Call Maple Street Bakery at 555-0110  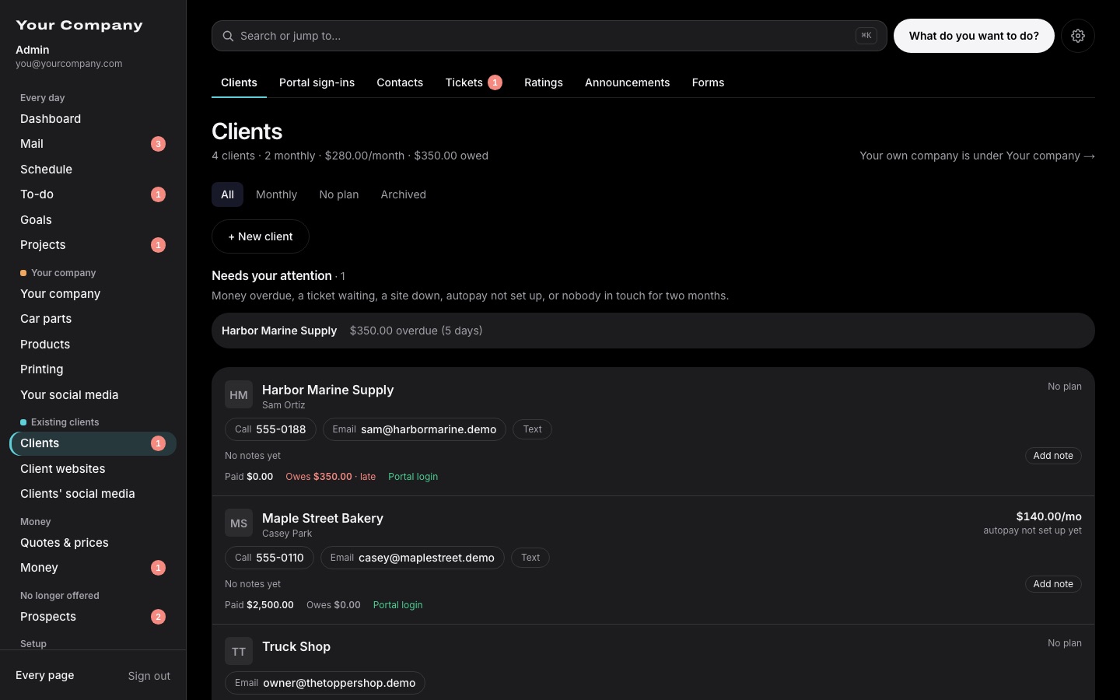pyautogui.click(x=269, y=558)
